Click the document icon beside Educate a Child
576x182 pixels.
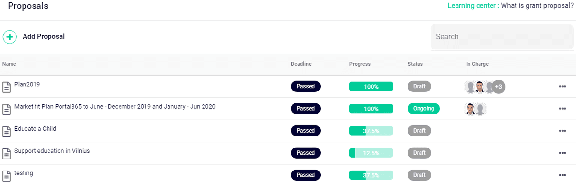tap(7, 131)
